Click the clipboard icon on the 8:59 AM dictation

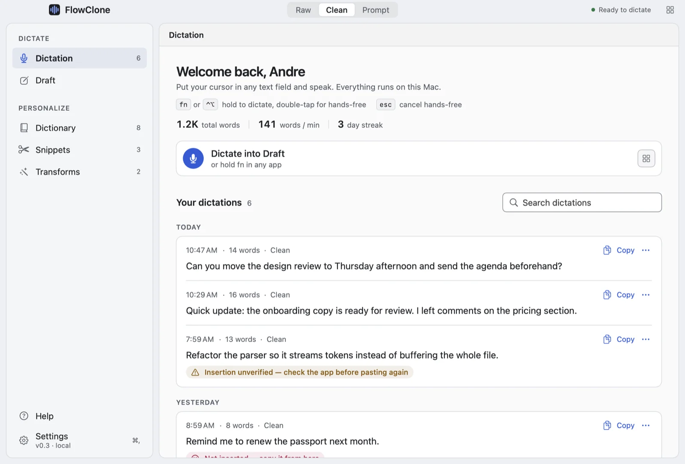[x=607, y=426]
